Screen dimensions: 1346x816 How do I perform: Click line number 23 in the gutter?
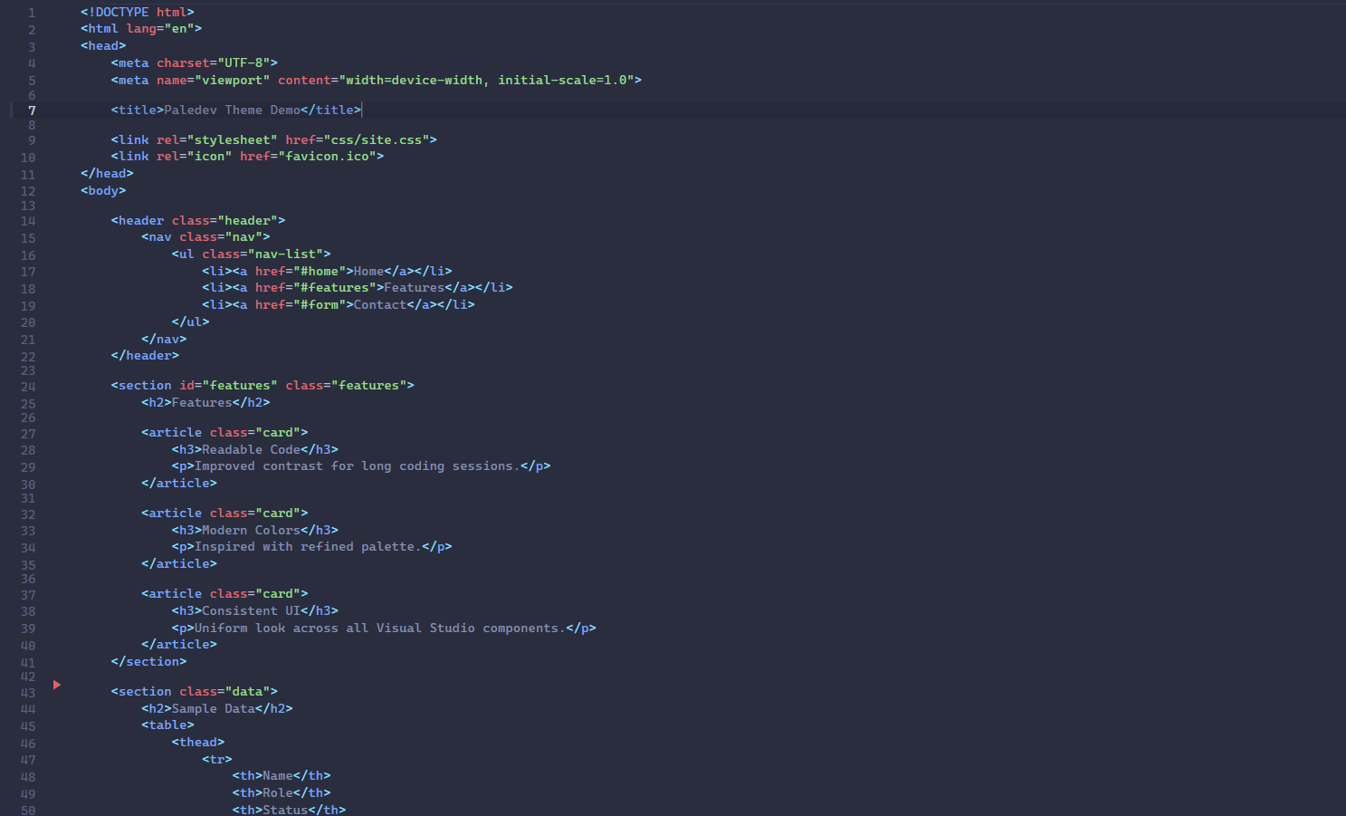click(28, 370)
